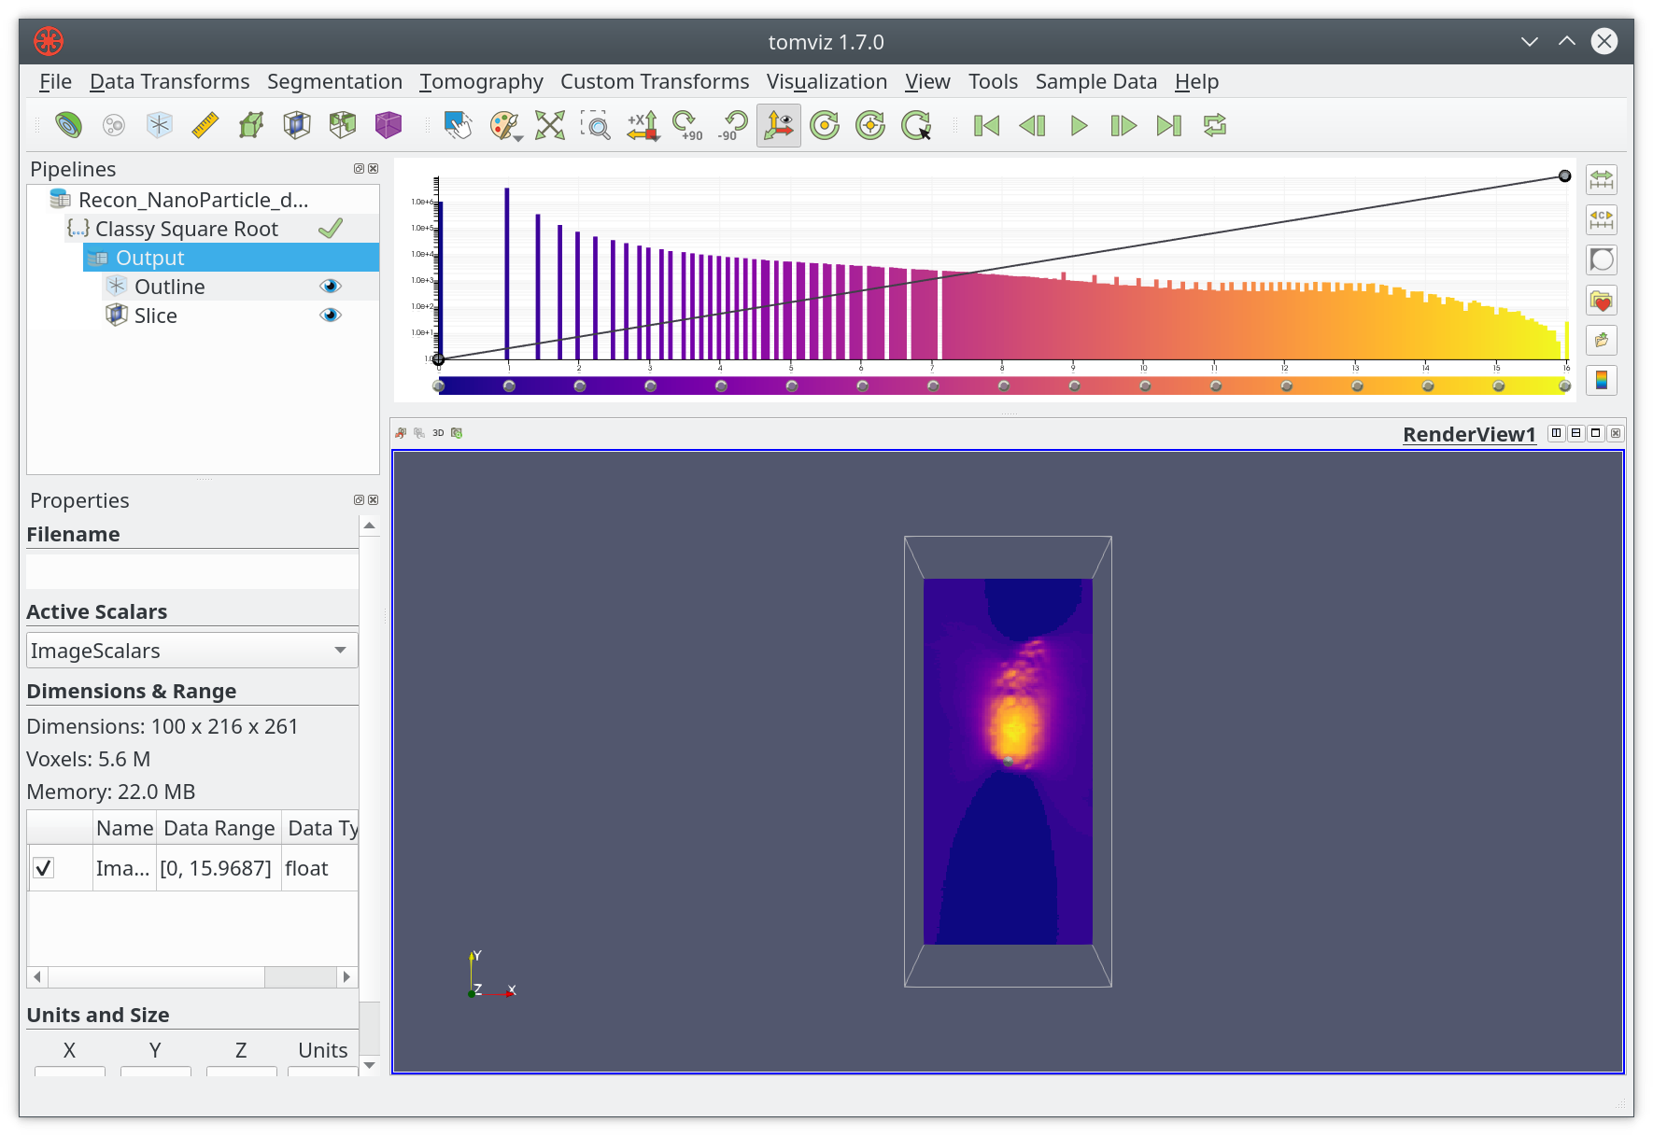Play the animation forward
The image size is (1653, 1136).
click(1079, 125)
